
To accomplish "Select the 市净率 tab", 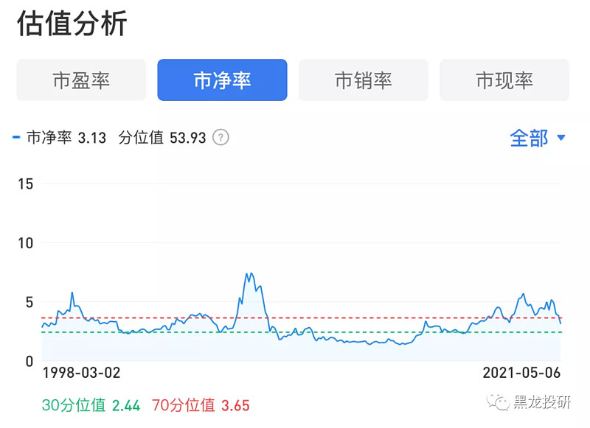I will click(222, 80).
